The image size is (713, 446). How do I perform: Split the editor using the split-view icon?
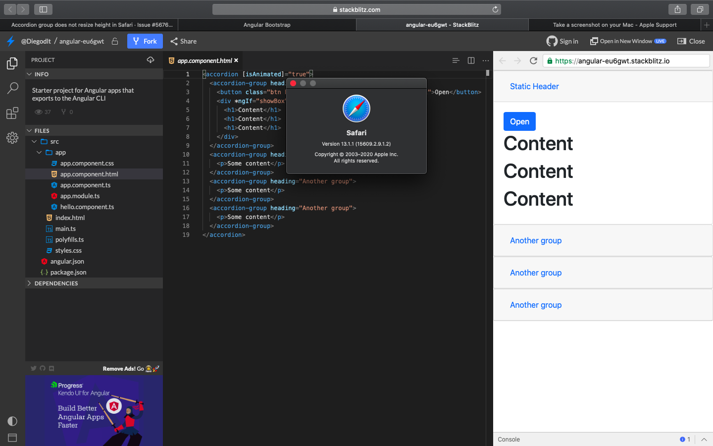(470, 60)
